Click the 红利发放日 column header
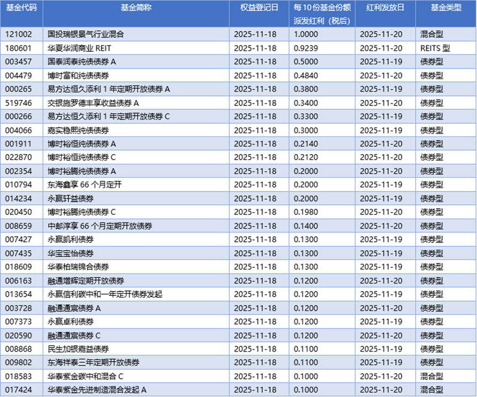This screenshot has width=477, height=397. pyautogui.click(x=385, y=8)
